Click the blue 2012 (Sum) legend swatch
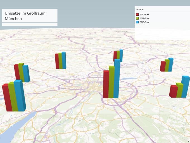The height and width of the screenshot is (143, 190). tap(137, 22)
